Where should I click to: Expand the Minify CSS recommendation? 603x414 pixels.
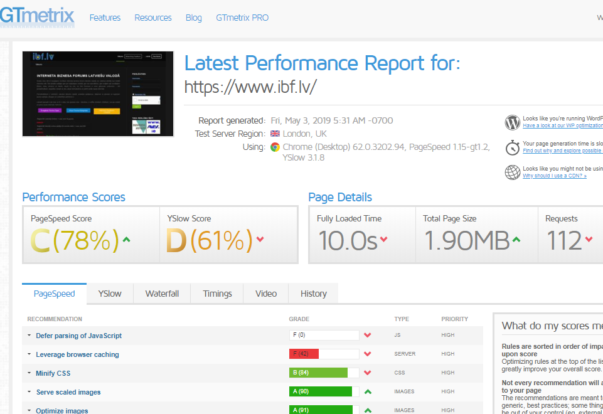coord(53,373)
